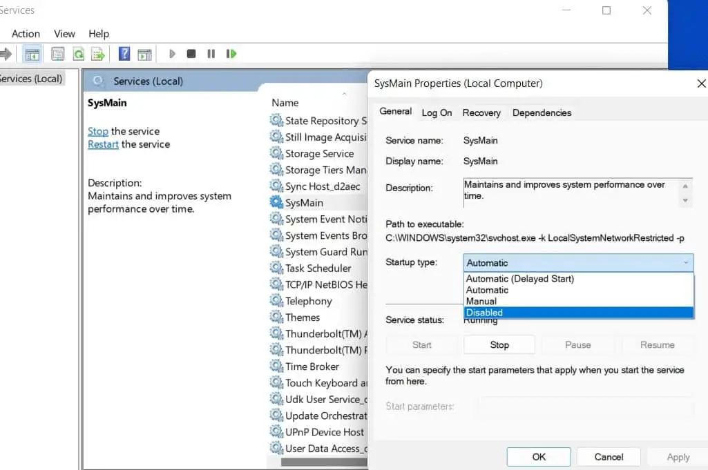708x470 pixels.
Task: Click the Restart Service toolbar icon
Action: pos(231,54)
